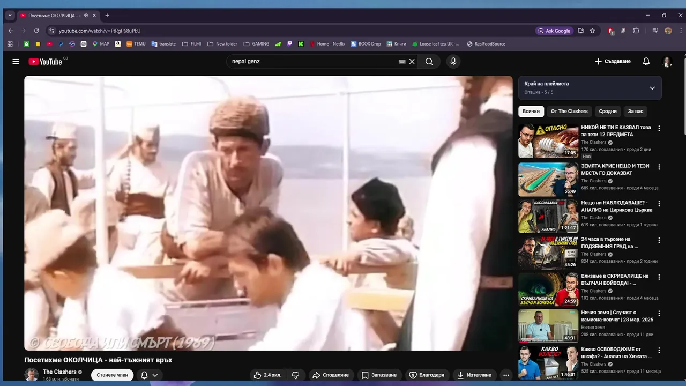
Task: Open the Home - Netflix bookmark
Action: (x=327, y=44)
